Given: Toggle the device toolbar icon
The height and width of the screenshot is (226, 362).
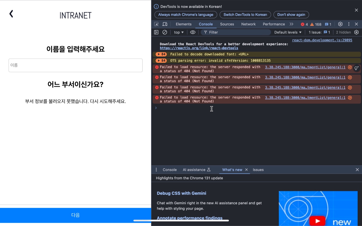Looking at the screenshot, I should click(x=165, y=24).
